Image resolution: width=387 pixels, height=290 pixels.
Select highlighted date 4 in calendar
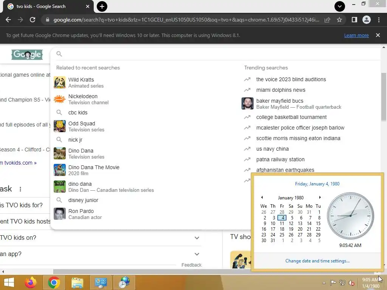pos(282,218)
